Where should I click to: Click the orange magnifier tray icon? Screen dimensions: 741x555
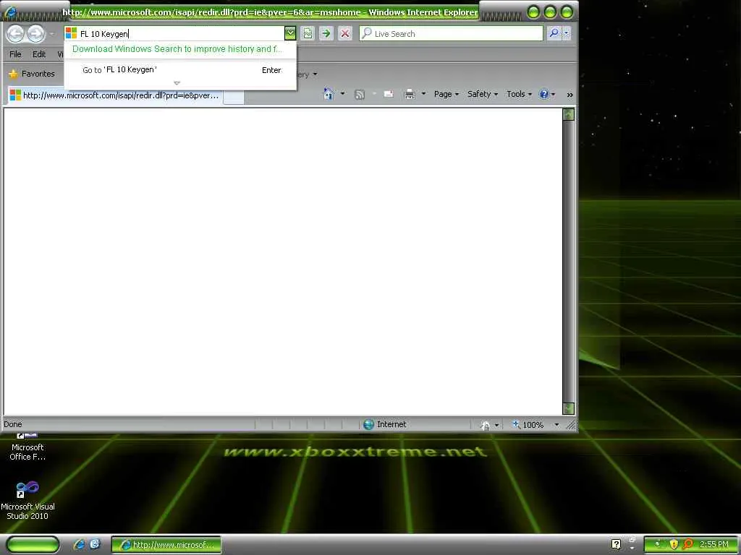(688, 544)
